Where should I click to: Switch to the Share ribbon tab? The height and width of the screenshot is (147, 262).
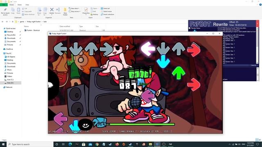click(x=20, y=4)
